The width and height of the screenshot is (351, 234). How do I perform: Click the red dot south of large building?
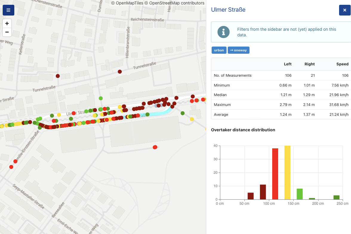[155, 147]
